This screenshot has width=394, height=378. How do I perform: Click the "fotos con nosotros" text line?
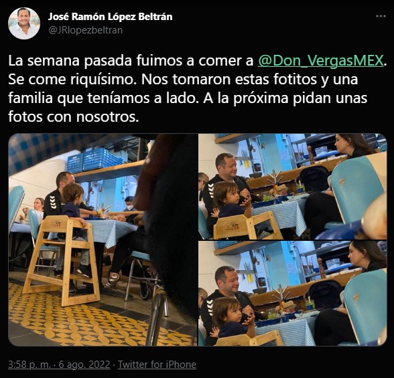pyautogui.click(x=74, y=117)
